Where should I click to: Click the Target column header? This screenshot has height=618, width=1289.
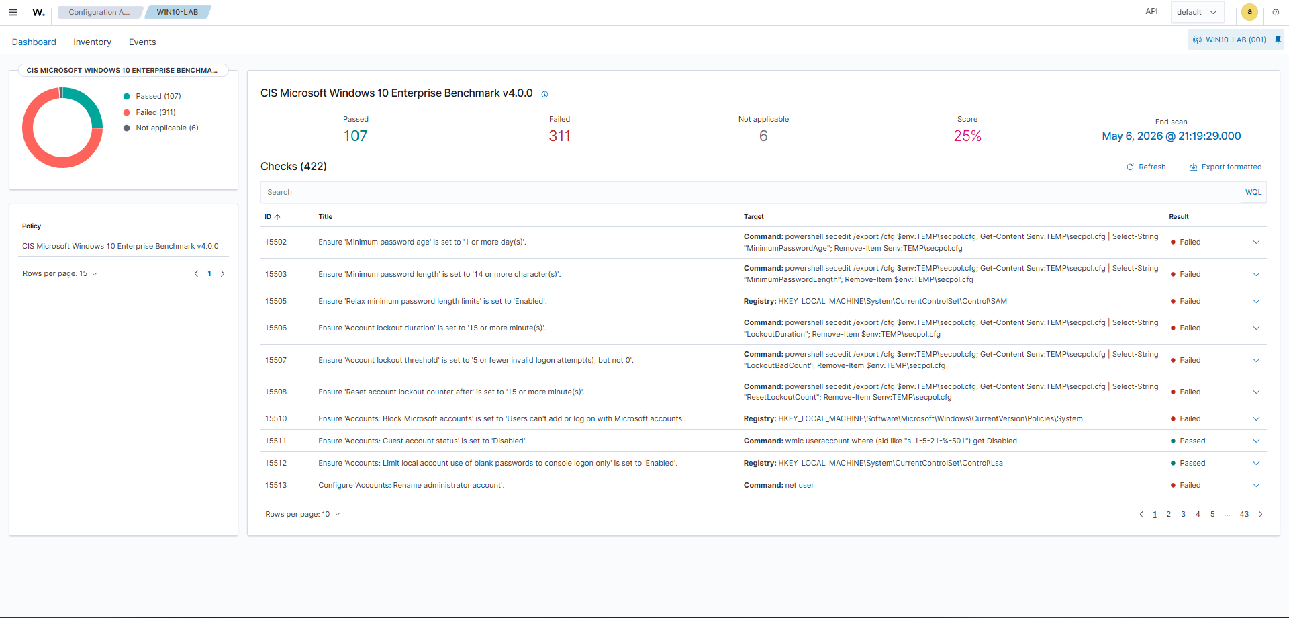point(754,217)
